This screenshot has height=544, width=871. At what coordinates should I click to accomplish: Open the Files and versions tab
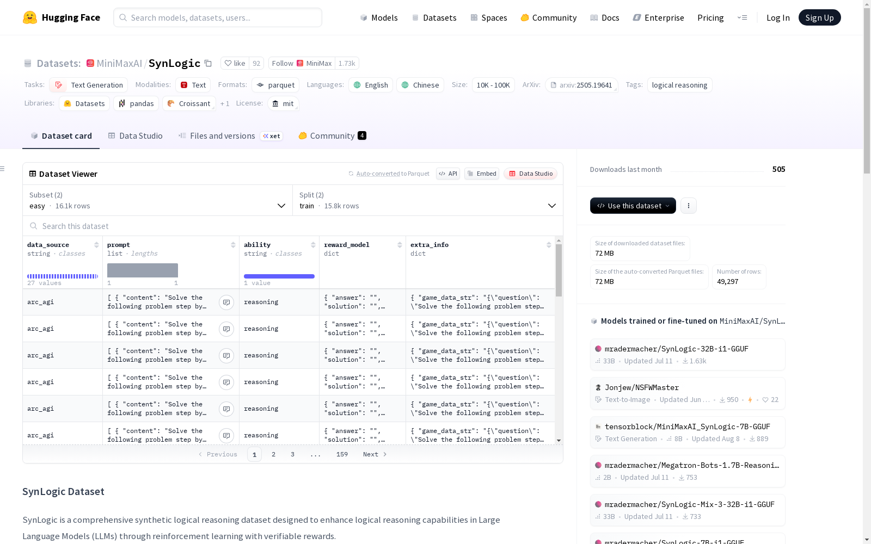[x=231, y=136]
